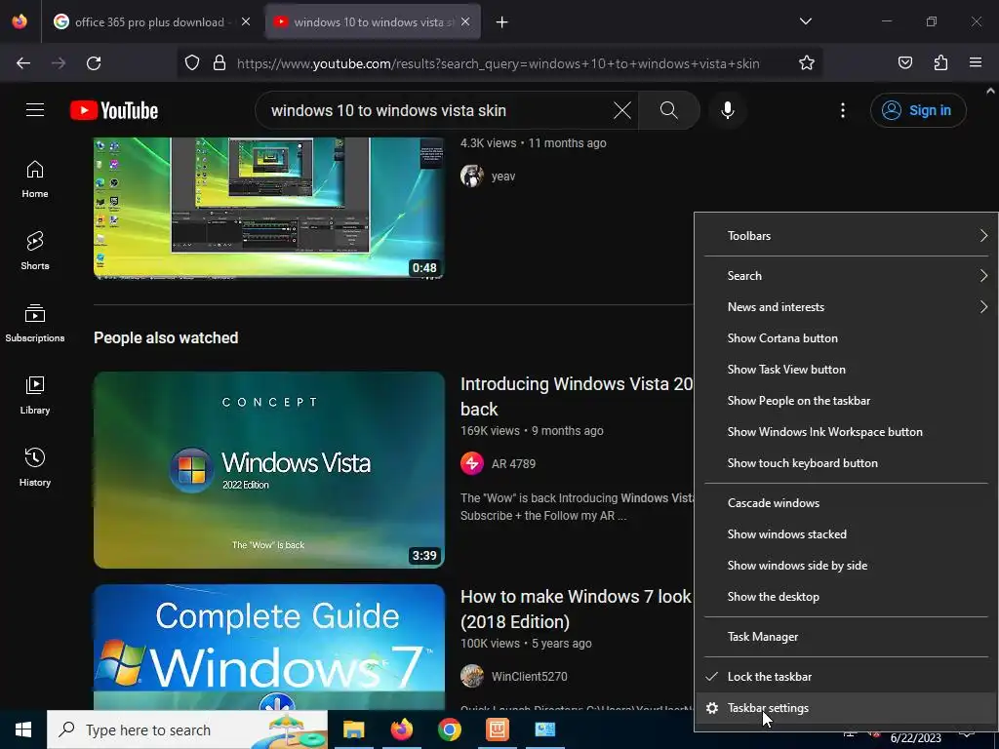999x749 pixels.
Task: Open Chrome from the taskbar
Action: coord(449,729)
